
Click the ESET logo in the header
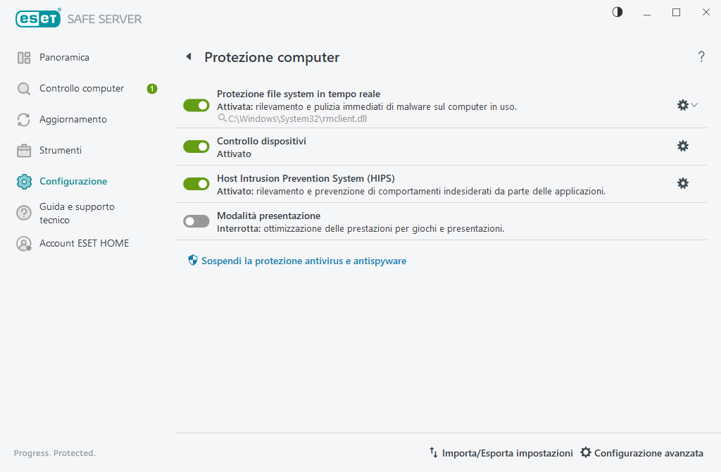pyautogui.click(x=37, y=18)
